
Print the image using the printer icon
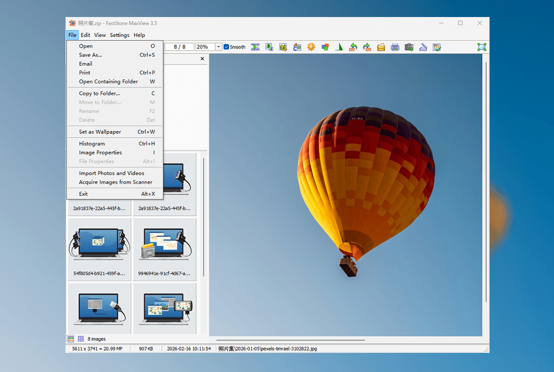pyautogui.click(x=394, y=47)
